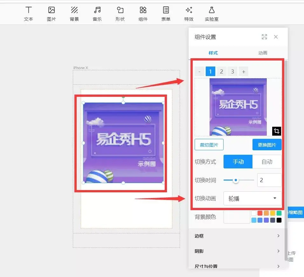Pick the dark slate background swatch
This screenshot has height=277, width=304.
(273, 220)
